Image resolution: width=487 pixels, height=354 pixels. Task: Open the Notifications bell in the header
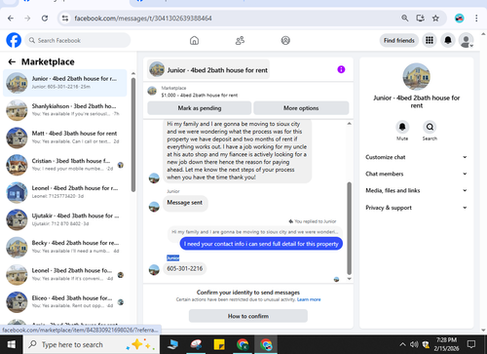[448, 40]
